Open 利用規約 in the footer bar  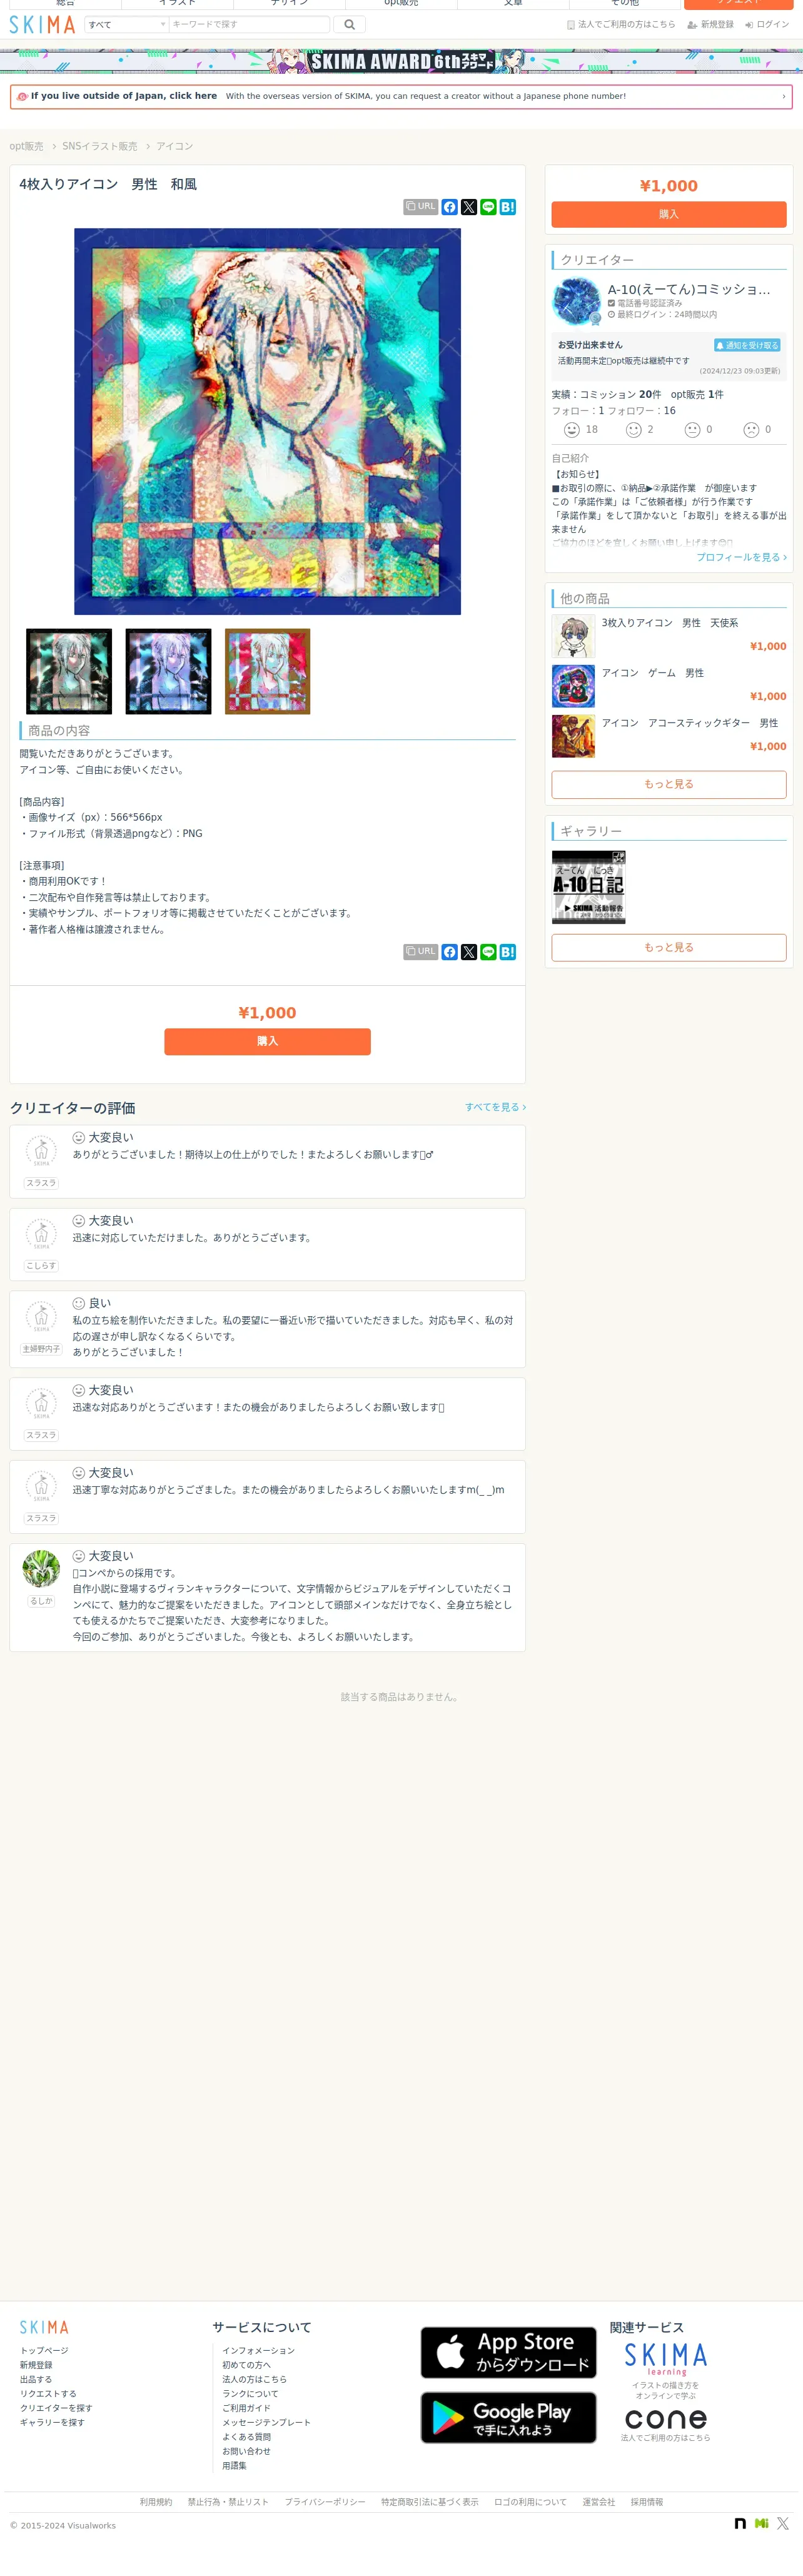tap(156, 2502)
